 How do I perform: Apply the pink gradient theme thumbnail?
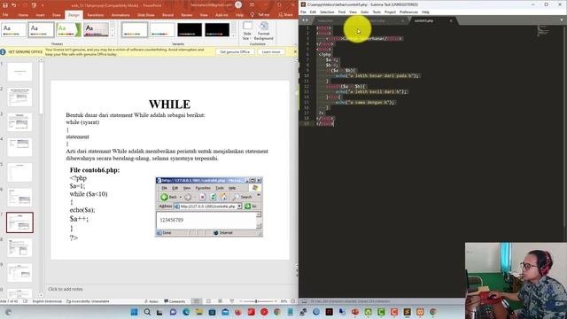click(96, 29)
